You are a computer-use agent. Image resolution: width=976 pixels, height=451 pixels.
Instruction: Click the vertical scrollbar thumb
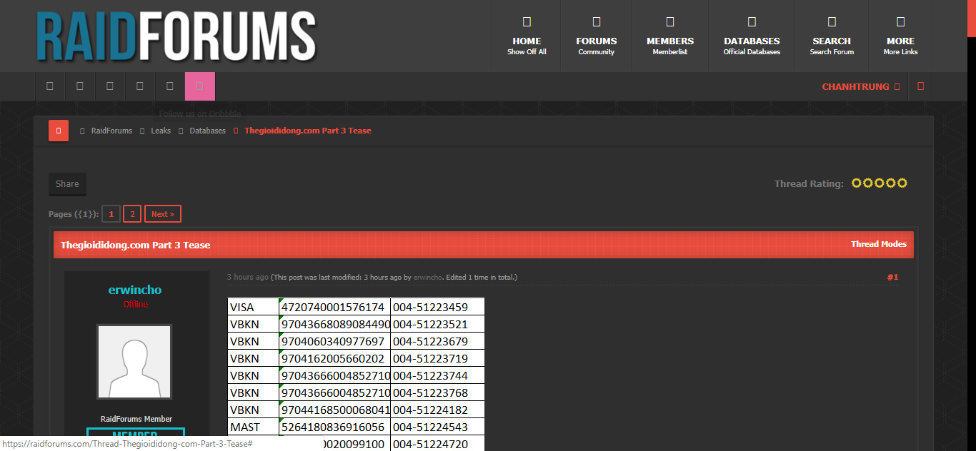[x=971, y=18]
